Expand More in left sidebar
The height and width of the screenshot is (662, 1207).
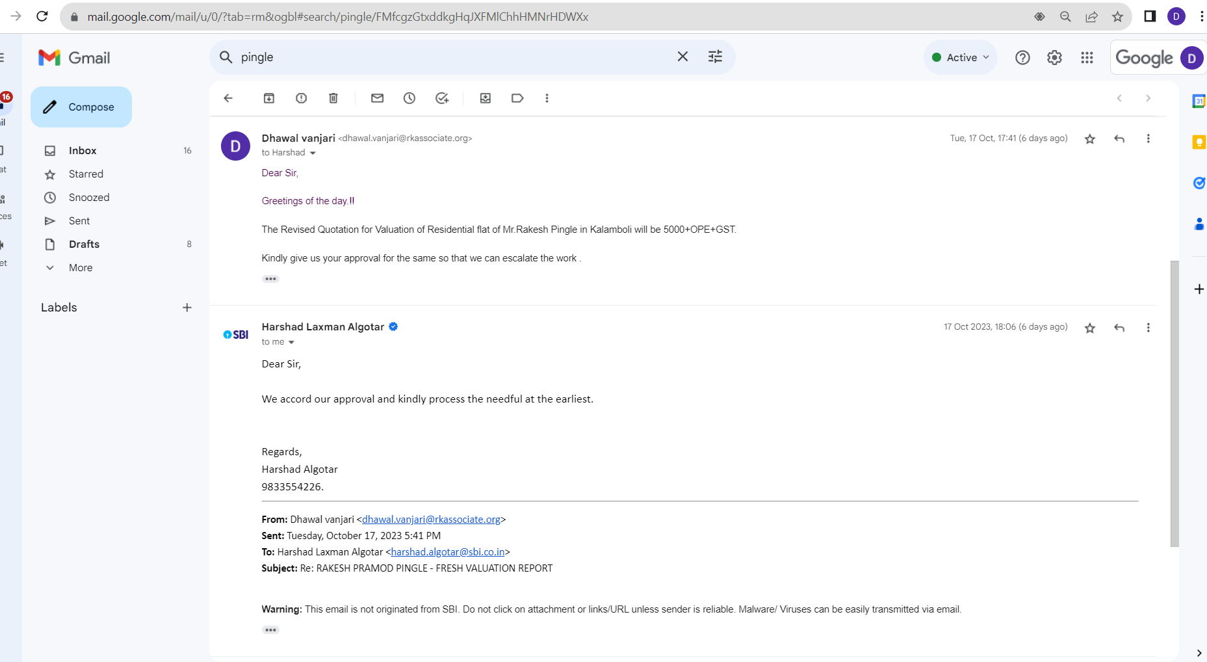point(81,267)
